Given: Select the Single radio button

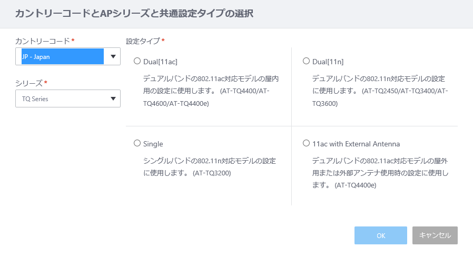Looking at the screenshot, I should pyautogui.click(x=137, y=143).
